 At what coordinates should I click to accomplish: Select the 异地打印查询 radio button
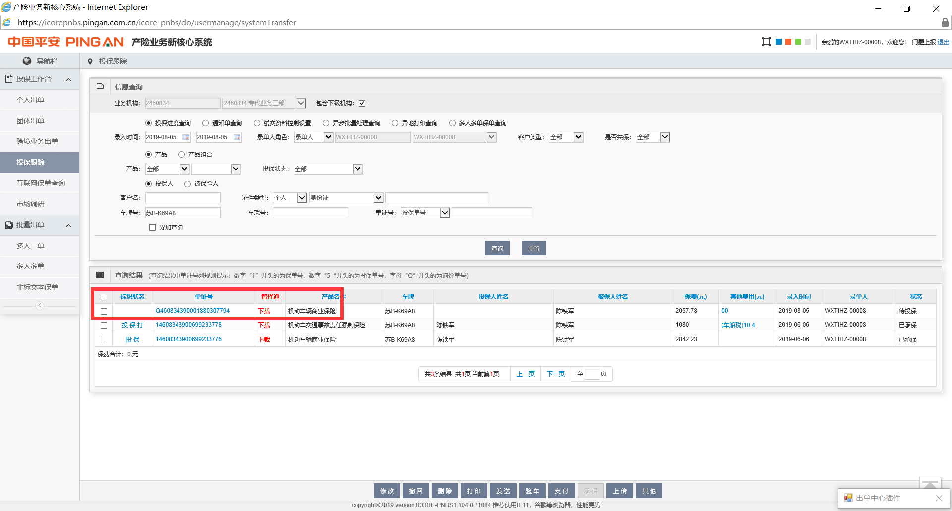(x=395, y=123)
